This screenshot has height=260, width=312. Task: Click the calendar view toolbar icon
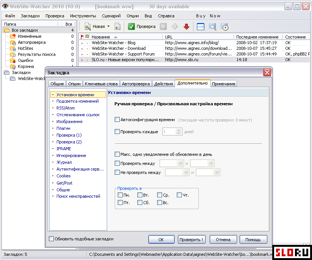point(200,27)
